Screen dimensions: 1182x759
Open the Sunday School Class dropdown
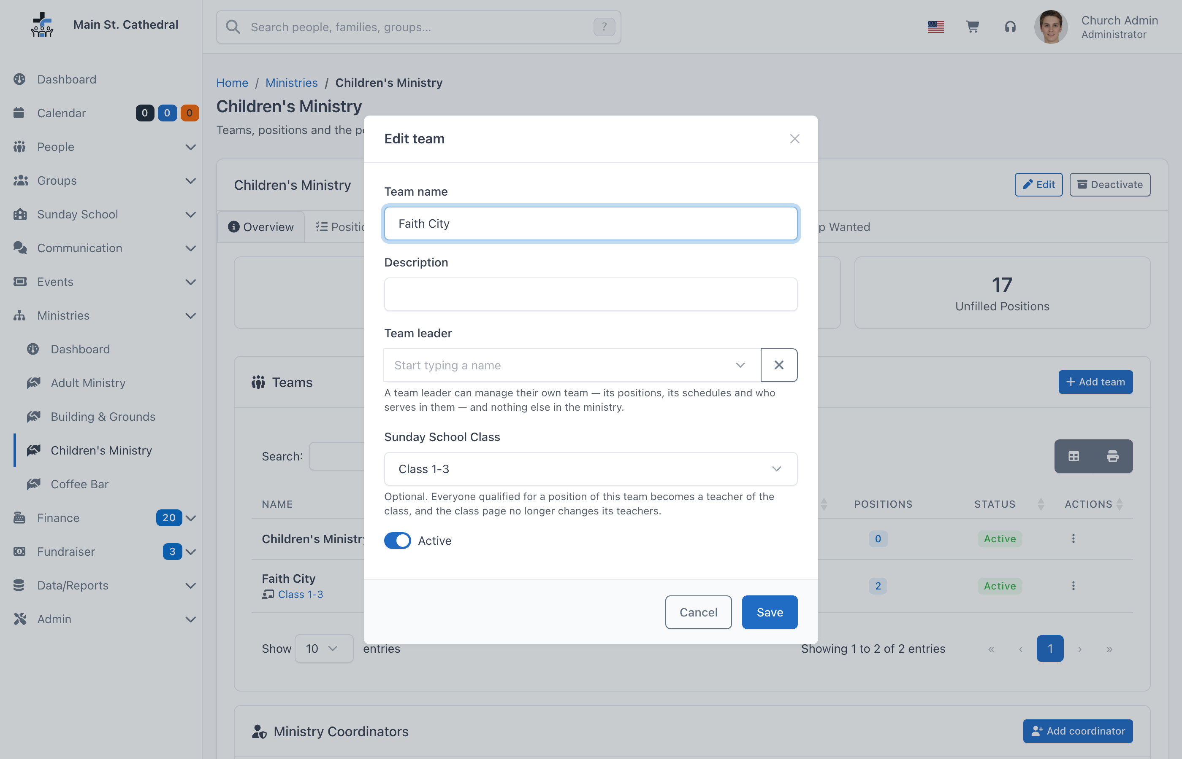pyautogui.click(x=591, y=469)
